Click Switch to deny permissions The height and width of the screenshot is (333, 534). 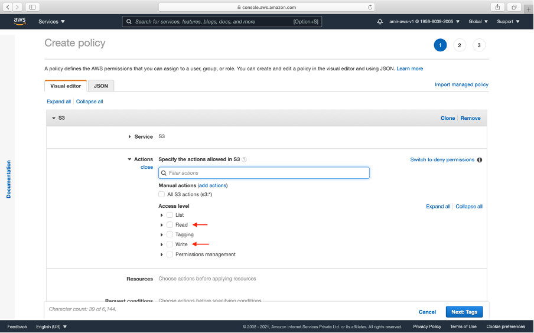442,159
